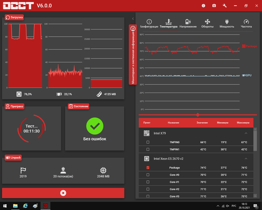This screenshot has height=210, width=262.
Task: Click the Package legend icon on graph
Action: coord(244,46)
